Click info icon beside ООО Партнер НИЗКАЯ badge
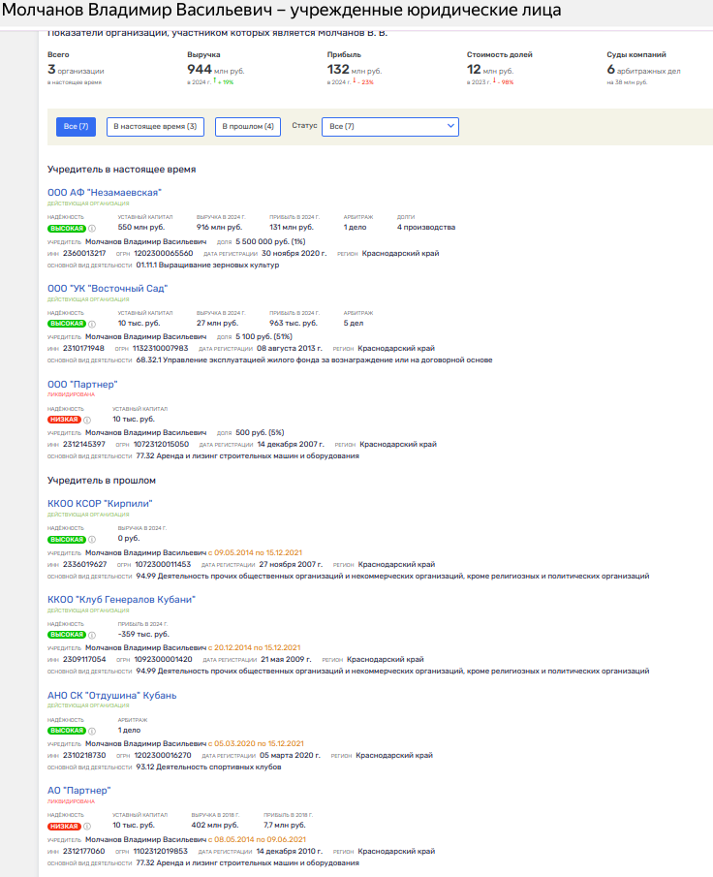This screenshot has width=713, height=877. (x=87, y=420)
